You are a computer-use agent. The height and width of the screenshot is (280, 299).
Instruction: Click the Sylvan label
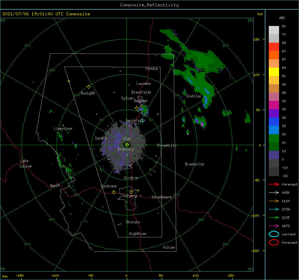point(127,98)
